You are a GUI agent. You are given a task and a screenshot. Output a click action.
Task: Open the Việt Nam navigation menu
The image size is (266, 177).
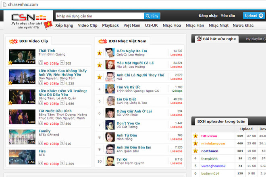(x=132, y=25)
